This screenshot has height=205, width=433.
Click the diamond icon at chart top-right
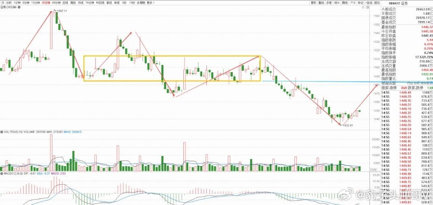pyautogui.click(x=363, y=7)
